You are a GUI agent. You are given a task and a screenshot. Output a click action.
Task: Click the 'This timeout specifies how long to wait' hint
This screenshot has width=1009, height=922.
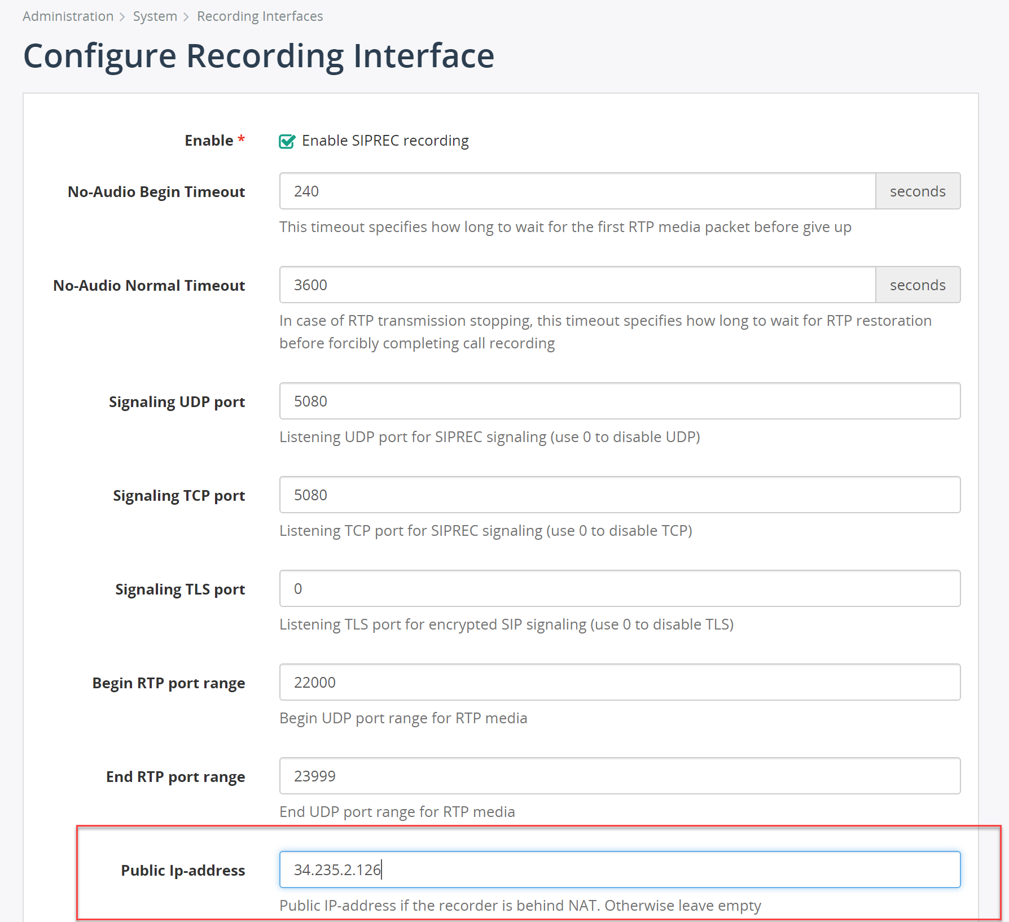pos(565,227)
